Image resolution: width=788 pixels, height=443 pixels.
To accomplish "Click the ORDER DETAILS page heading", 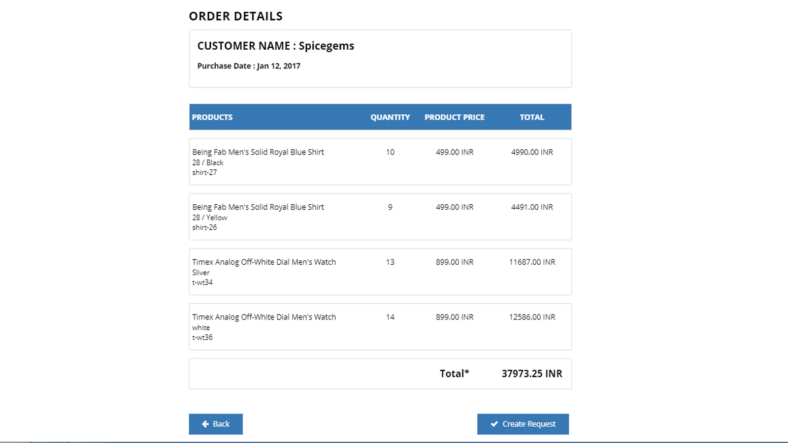I will (x=235, y=16).
